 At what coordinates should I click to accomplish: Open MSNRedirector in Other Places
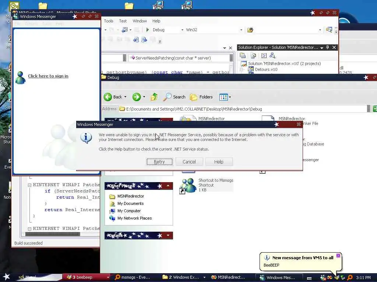[x=131, y=196]
